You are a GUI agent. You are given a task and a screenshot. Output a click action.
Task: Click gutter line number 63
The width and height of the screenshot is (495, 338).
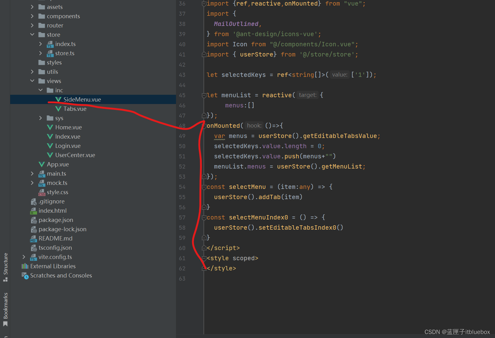coord(182,279)
